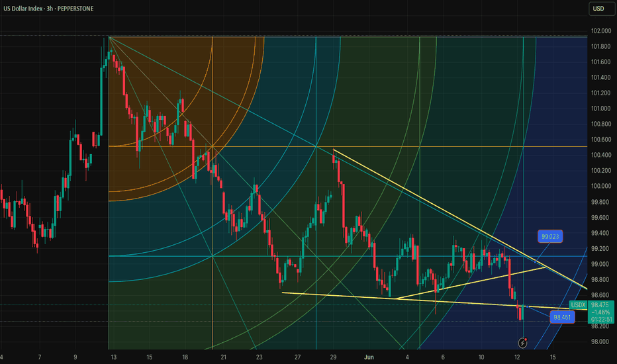Click the 01:22:51 bar countdown
617x364 pixels.
click(601, 320)
